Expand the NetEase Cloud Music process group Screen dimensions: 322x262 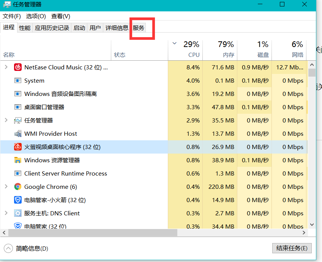pos(6,67)
